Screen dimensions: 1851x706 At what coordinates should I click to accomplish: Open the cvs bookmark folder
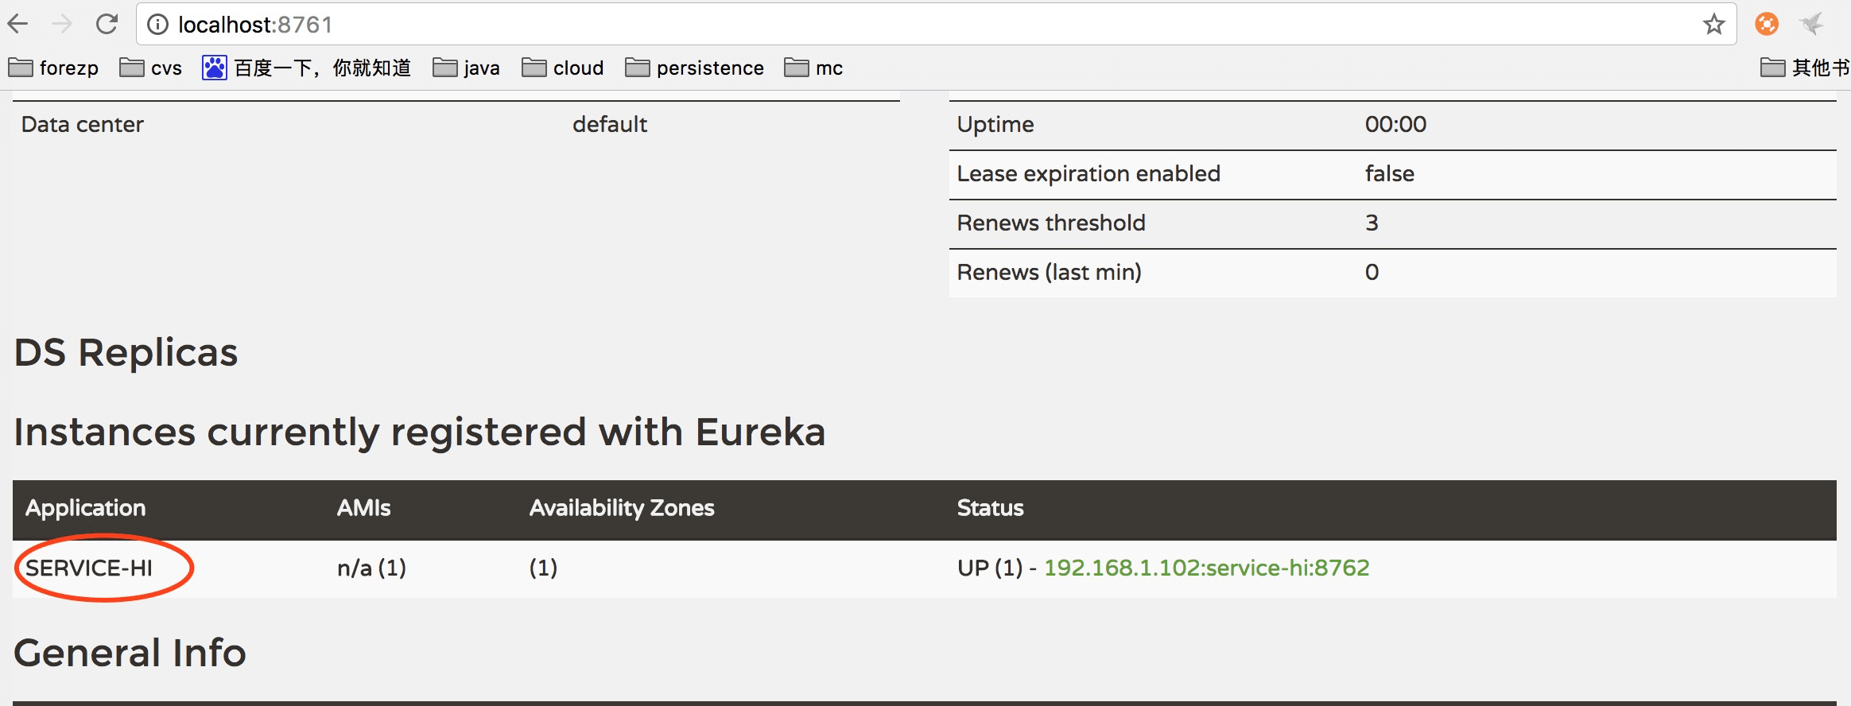coord(151,68)
